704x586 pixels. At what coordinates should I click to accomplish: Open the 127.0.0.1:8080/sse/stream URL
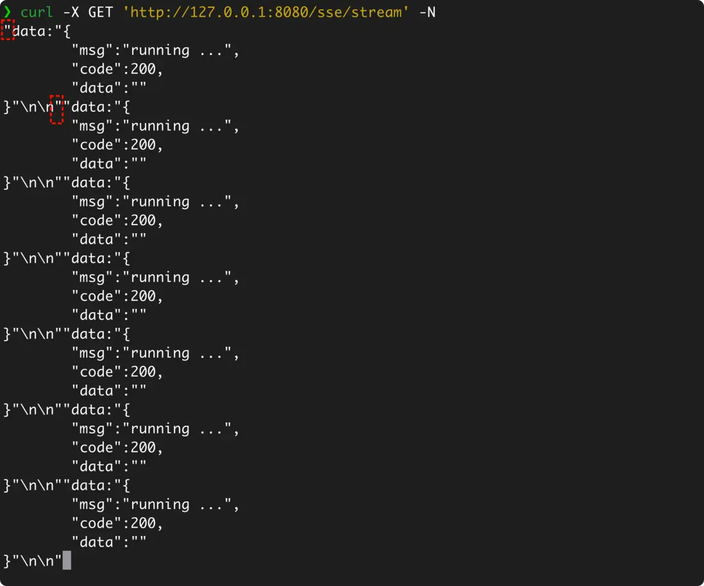pyautogui.click(x=265, y=12)
